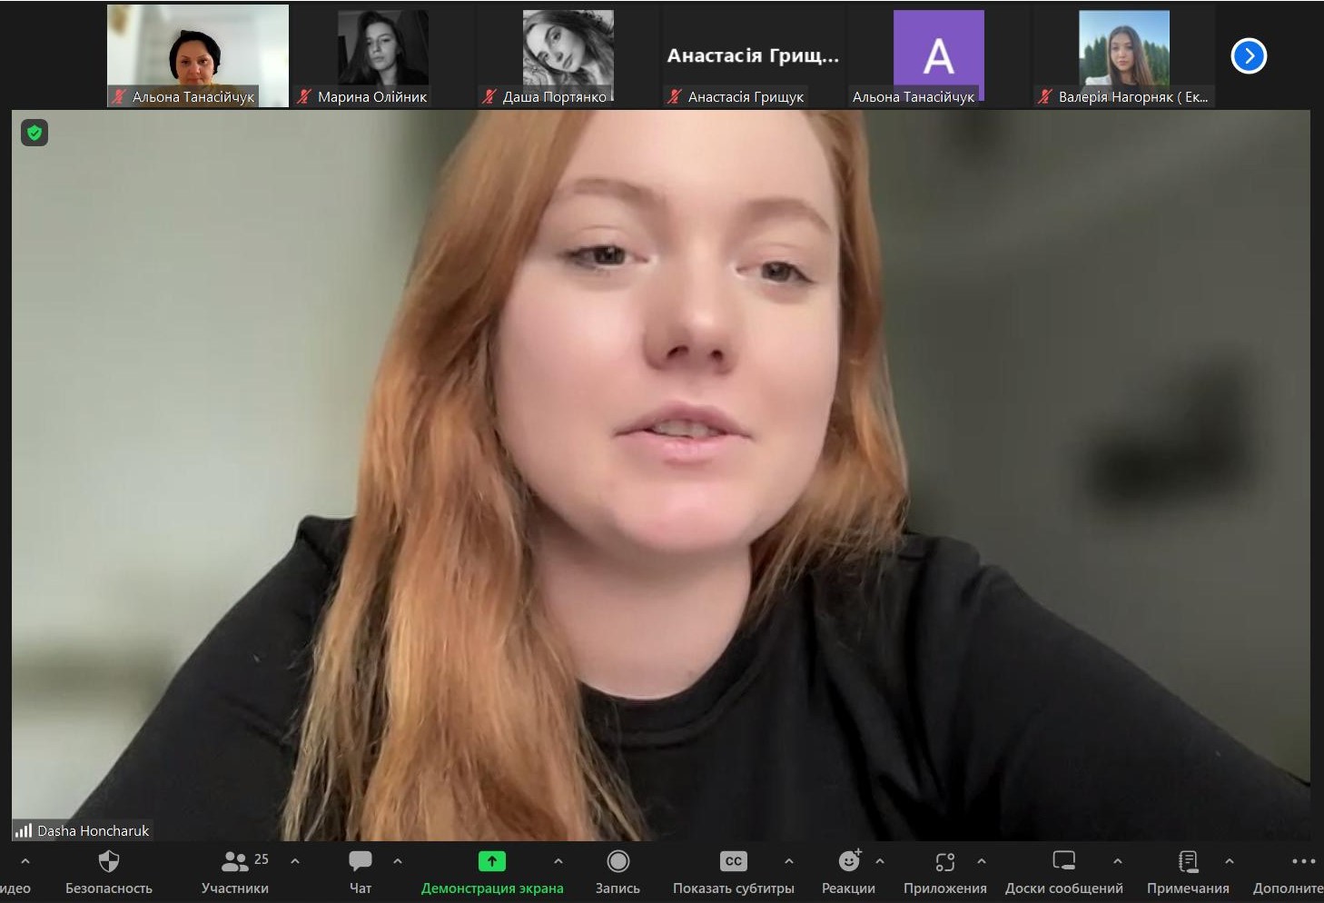
Task: Open the Notes (Примечания) icon
Action: pyautogui.click(x=1188, y=861)
